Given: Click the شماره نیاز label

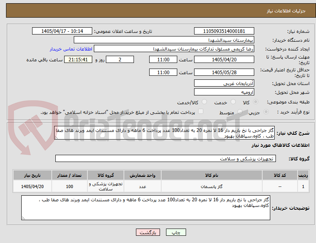Looking at the screenshot, I should [x=298, y=31].
